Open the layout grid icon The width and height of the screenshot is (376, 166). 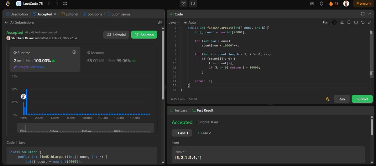click(311, 4)
